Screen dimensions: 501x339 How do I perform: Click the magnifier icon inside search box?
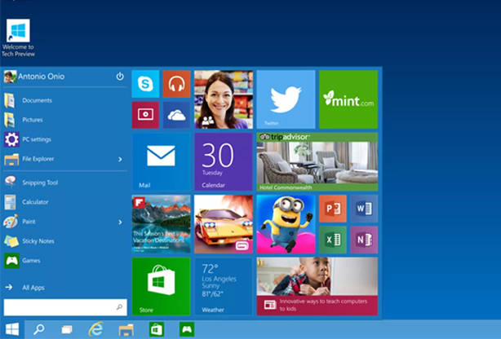pyautogui.click(x=119, y=307)
